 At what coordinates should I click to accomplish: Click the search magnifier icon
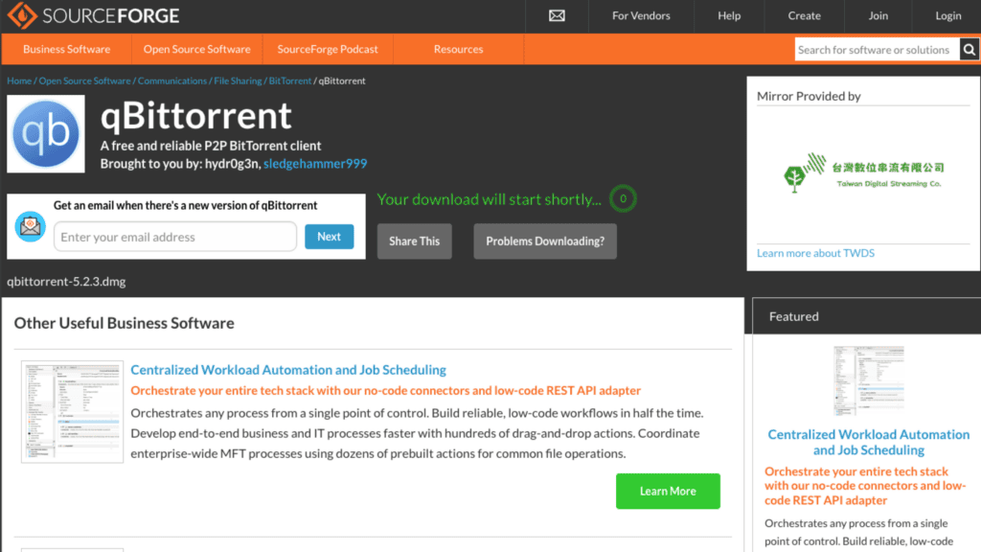pyautogui.click(x=970, y=50)
